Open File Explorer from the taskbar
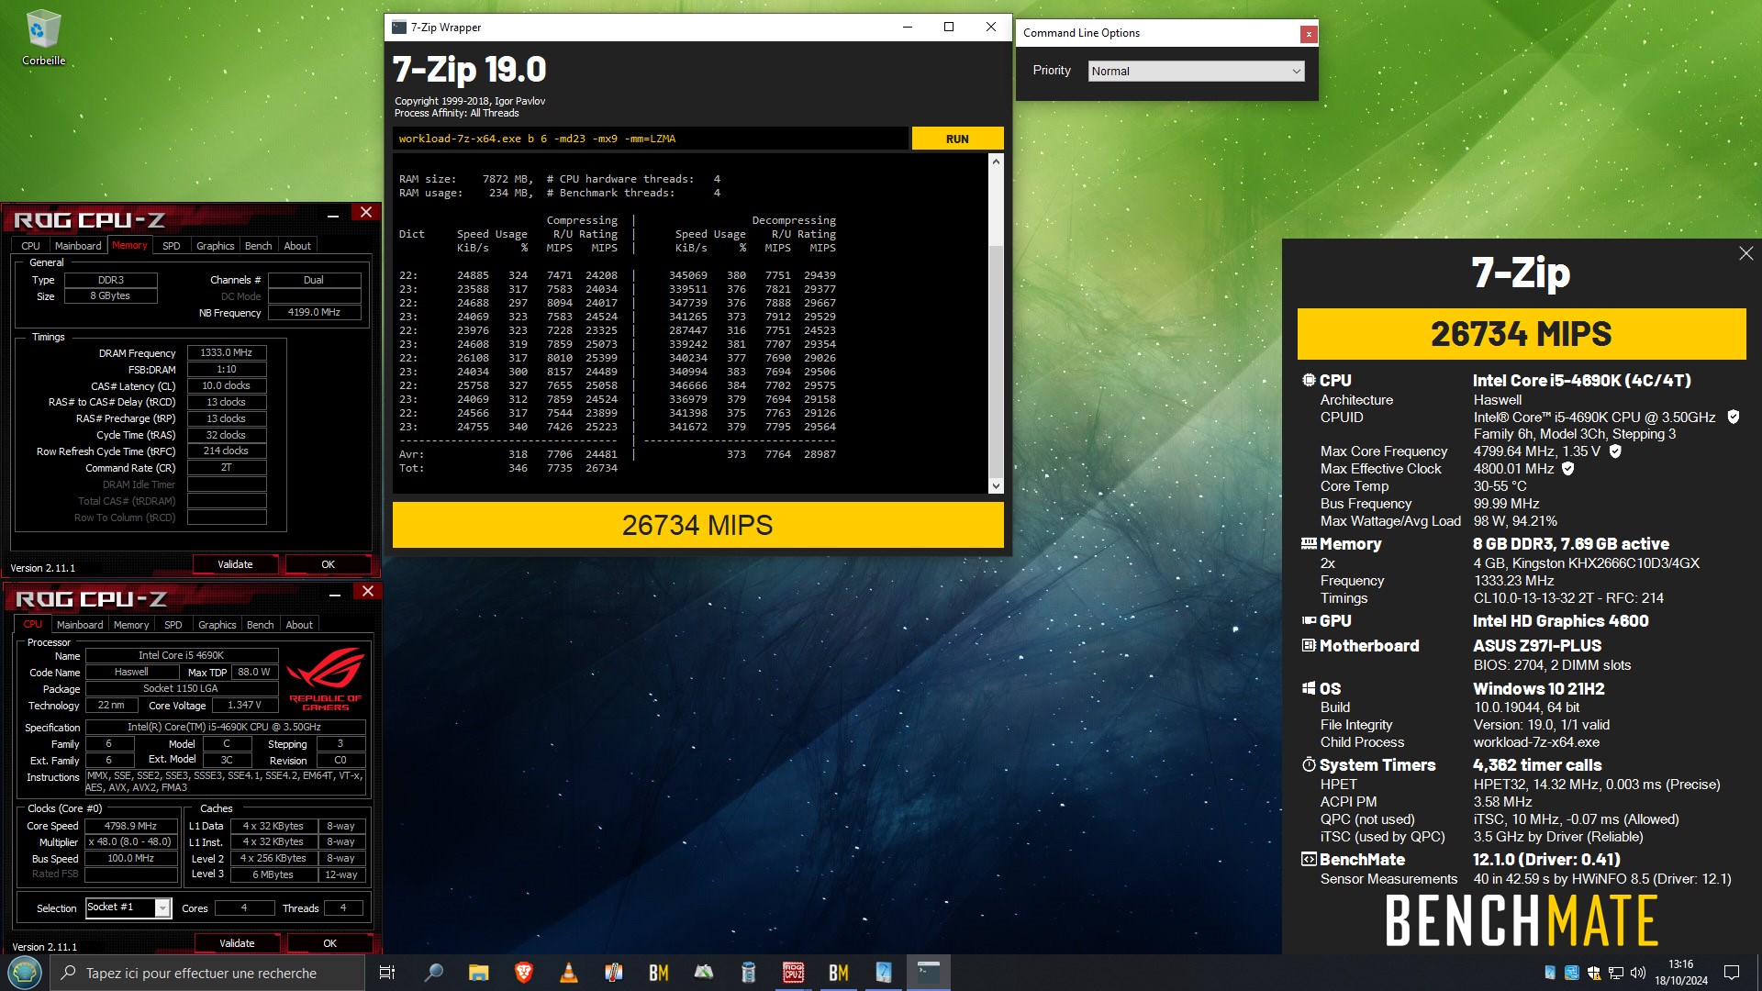This screenshot has width=1762, height=991. coord(478,973)
